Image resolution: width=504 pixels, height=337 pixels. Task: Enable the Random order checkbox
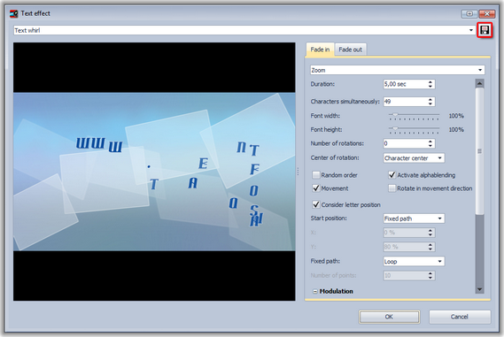(316, 175)
